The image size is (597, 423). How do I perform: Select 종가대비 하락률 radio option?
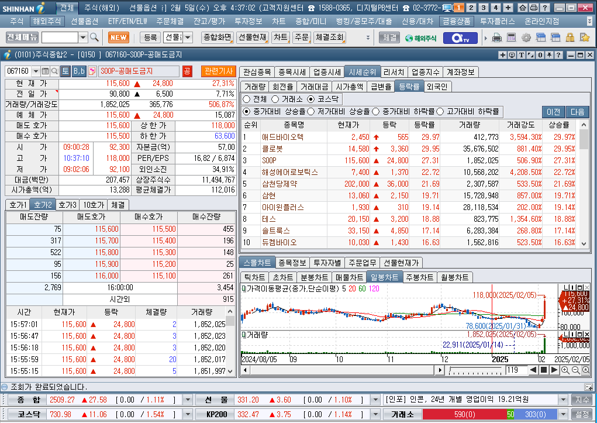(x=376, y=111)
